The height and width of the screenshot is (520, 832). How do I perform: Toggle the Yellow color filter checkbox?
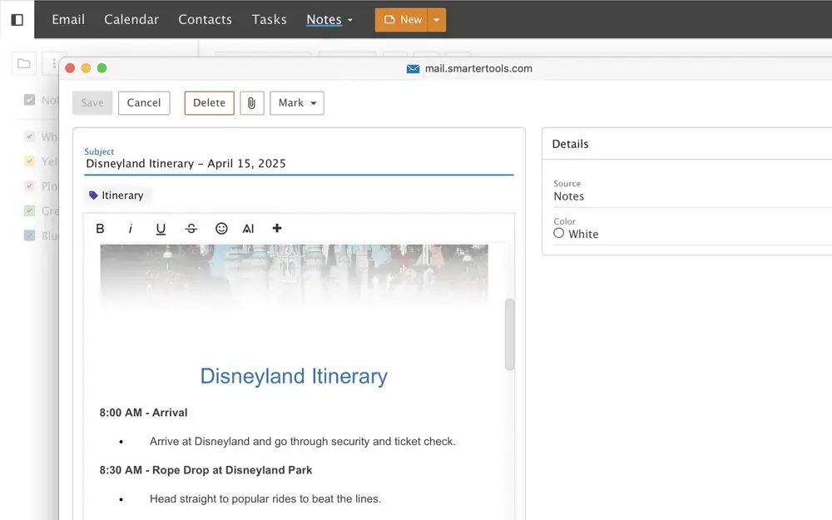coord(30,161)
